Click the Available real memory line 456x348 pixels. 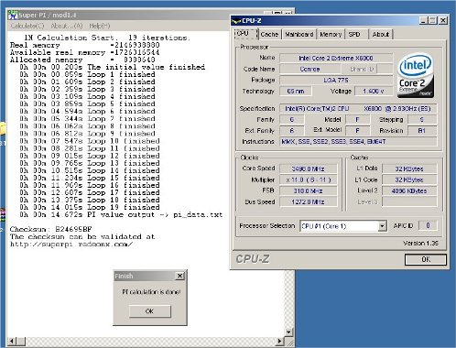[x=84, y=52]
